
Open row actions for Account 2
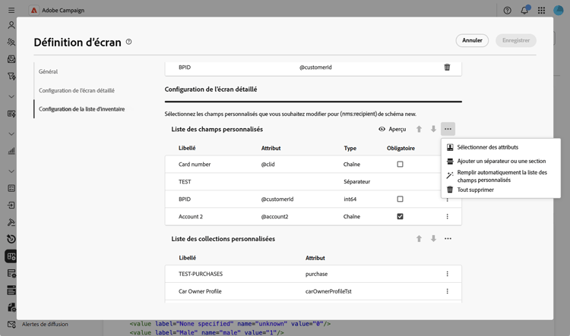tap(447, 216)
